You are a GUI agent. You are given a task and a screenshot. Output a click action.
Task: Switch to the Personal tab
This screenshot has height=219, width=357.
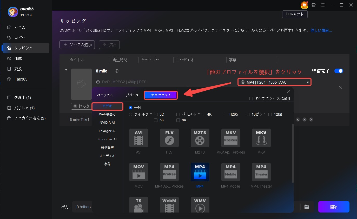pyautogui.click(x=105, y=95)
